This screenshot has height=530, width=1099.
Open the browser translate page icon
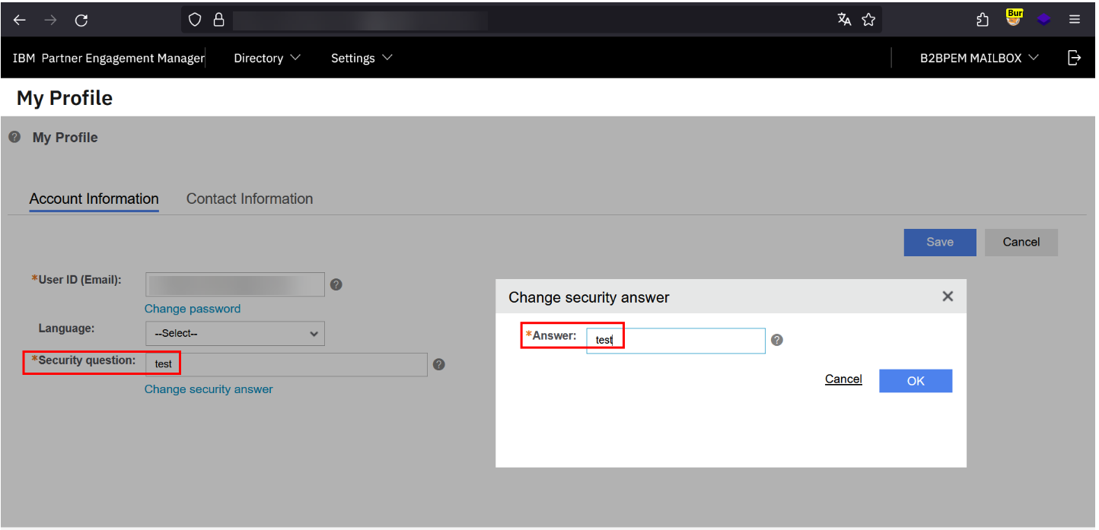pos(844,20)
